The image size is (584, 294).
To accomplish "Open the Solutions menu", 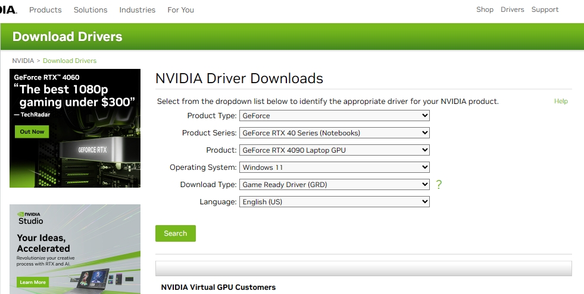I will pyautogui.click(x=90, y=10).
